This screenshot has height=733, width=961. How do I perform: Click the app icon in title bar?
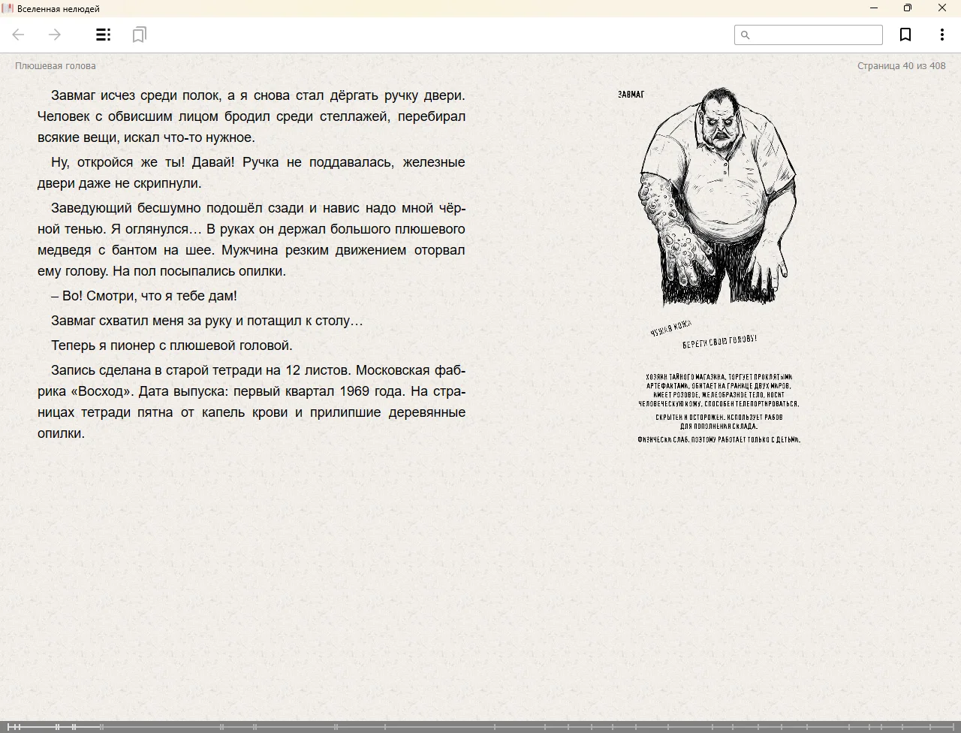click(x=8, y=8)
